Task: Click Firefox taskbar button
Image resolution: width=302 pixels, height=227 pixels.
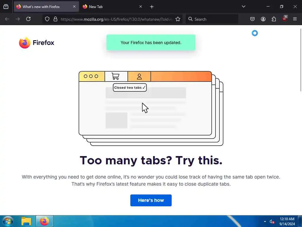Action: (45, 221)
